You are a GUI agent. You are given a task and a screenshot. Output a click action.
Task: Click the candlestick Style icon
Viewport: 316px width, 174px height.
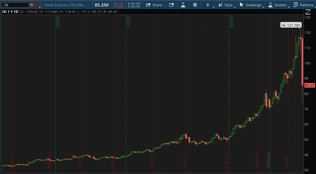(x=220, y=5)
